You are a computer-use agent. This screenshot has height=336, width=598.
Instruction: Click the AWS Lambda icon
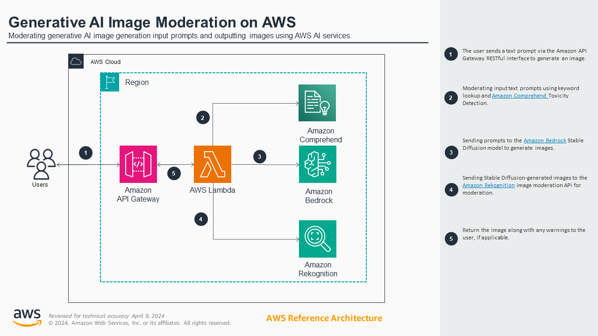point(213,164)
